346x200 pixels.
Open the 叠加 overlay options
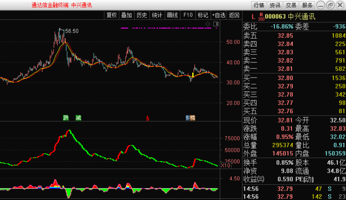point(127,15)
